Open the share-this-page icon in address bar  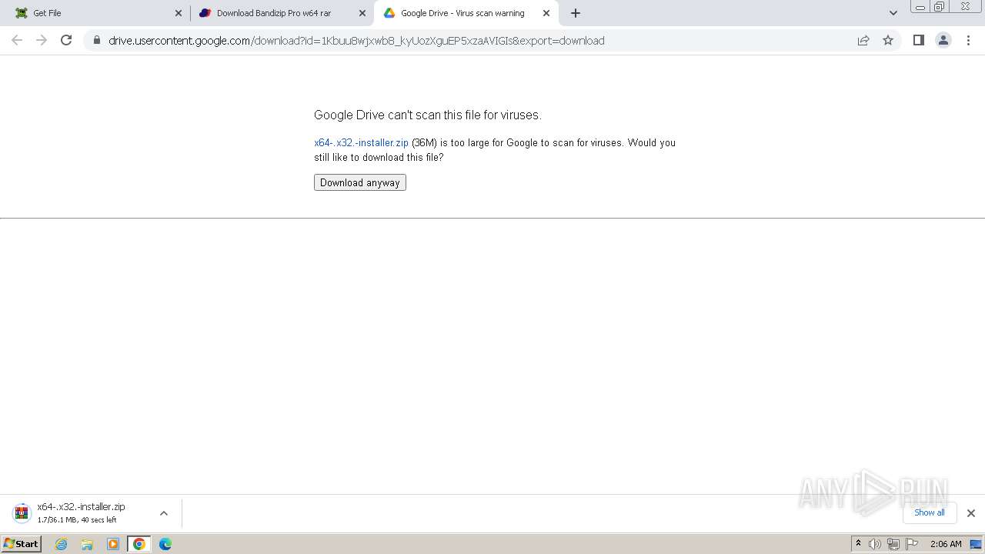click(x=863, y=41)
